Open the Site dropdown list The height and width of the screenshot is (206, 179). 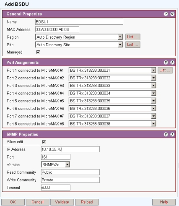[x=120, y=45]
